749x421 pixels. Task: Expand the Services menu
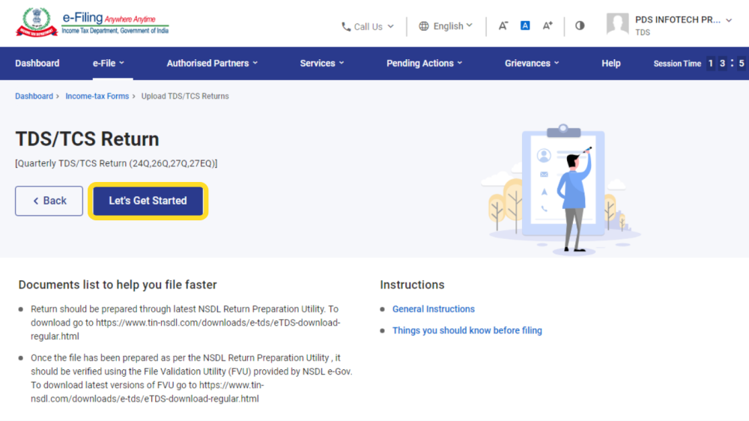tap(322, 63)
